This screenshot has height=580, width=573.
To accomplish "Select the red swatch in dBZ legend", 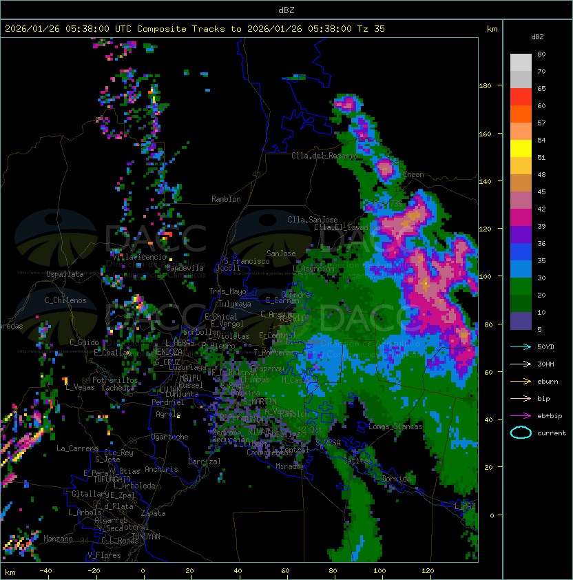I will pos(521,96).
